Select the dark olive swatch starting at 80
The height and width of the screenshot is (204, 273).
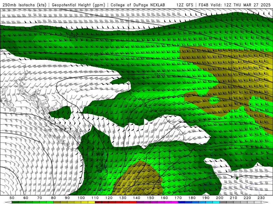coord(57,202)
